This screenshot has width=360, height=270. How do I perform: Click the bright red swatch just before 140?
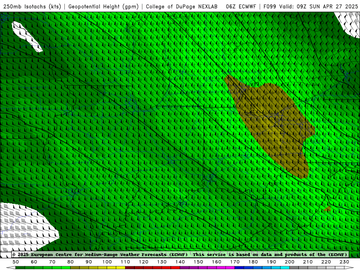pyautogui.click(x=175, y=268)
